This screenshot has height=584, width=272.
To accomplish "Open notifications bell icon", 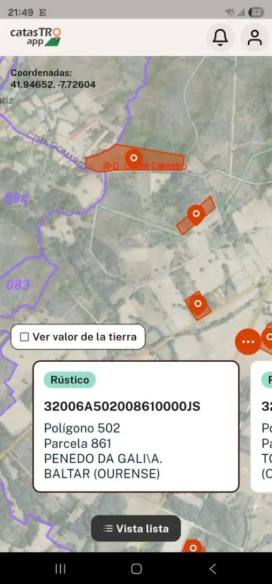I will (220, 38).
